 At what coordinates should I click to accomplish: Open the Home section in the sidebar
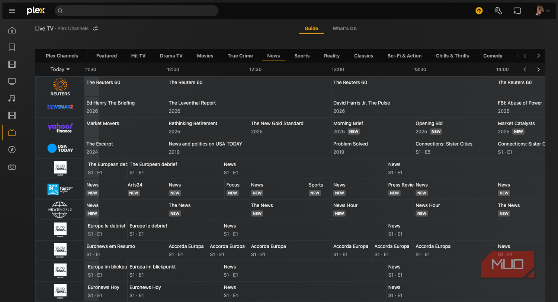[x=12, y=30]
